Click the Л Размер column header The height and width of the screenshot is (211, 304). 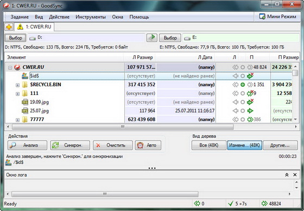pos(140,57)
